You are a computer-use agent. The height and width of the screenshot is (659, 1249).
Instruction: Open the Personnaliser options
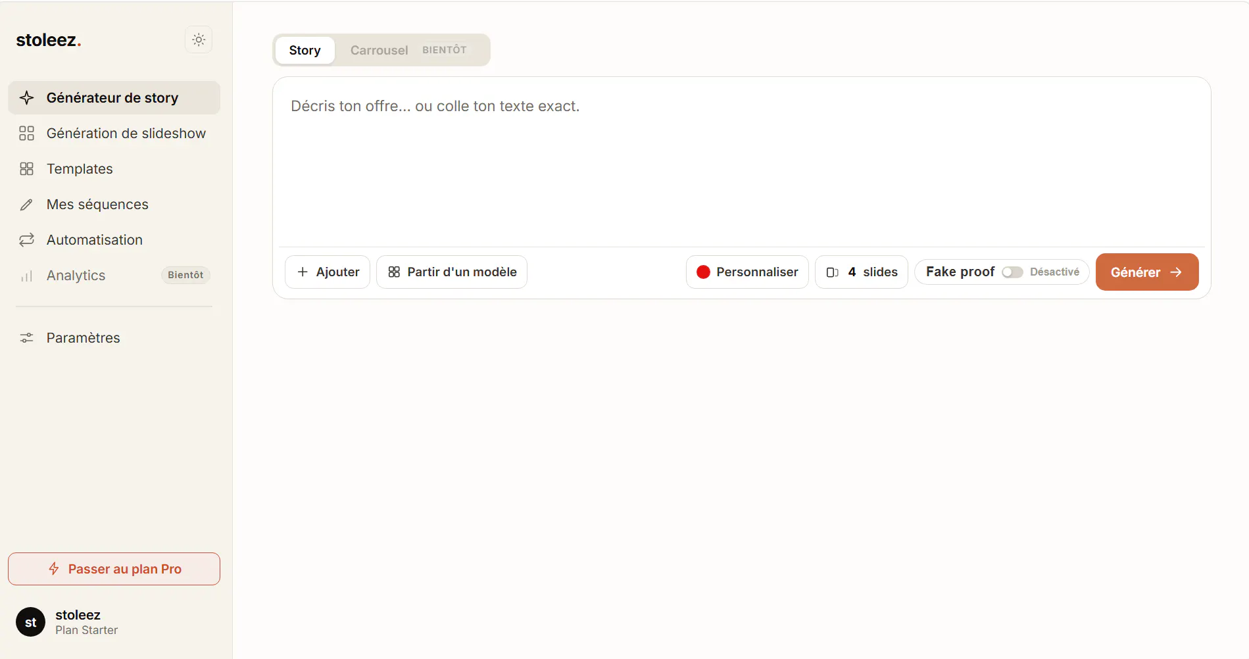[747, 272]
